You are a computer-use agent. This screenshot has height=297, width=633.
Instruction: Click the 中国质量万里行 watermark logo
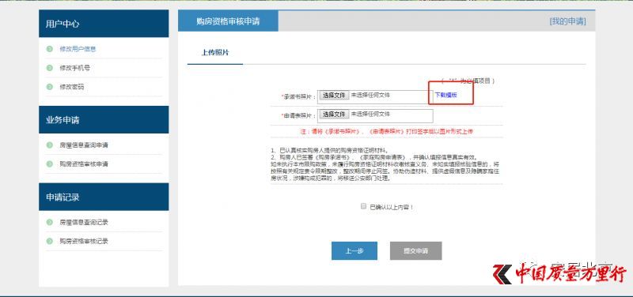[x=559, y=275]
